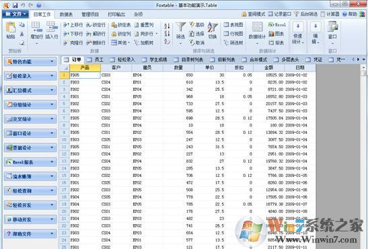This screenshot has width=368, height=249.
Task: Open the File (文件) menu
Action: [15, 14]
